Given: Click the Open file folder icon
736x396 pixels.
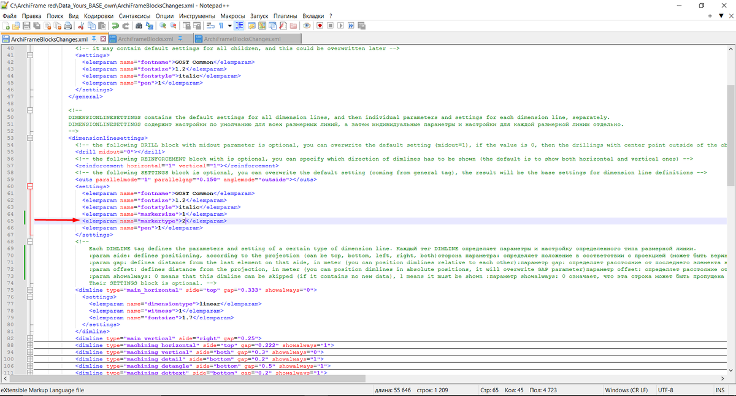Looking at the screenshot, I should (x=16, y=26).
